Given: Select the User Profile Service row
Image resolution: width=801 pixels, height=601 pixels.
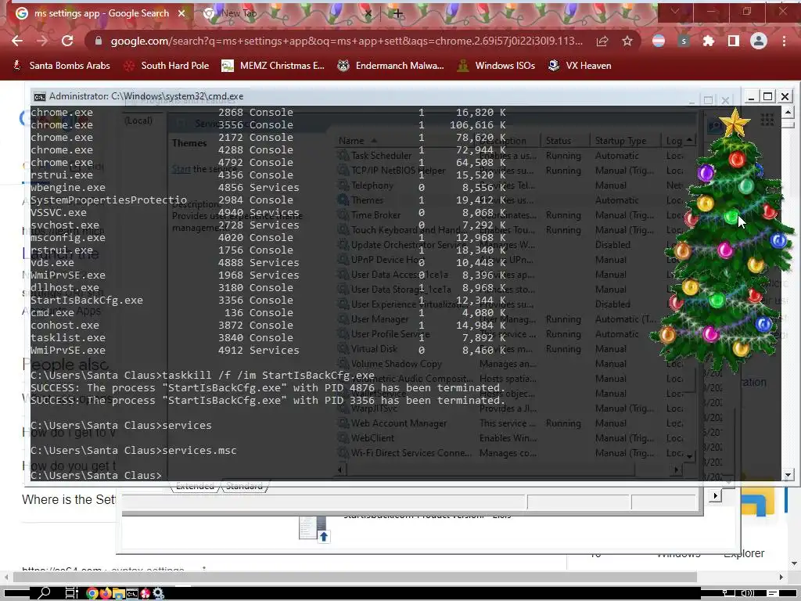Looking at the screenshot, I should tap(390, 333).
